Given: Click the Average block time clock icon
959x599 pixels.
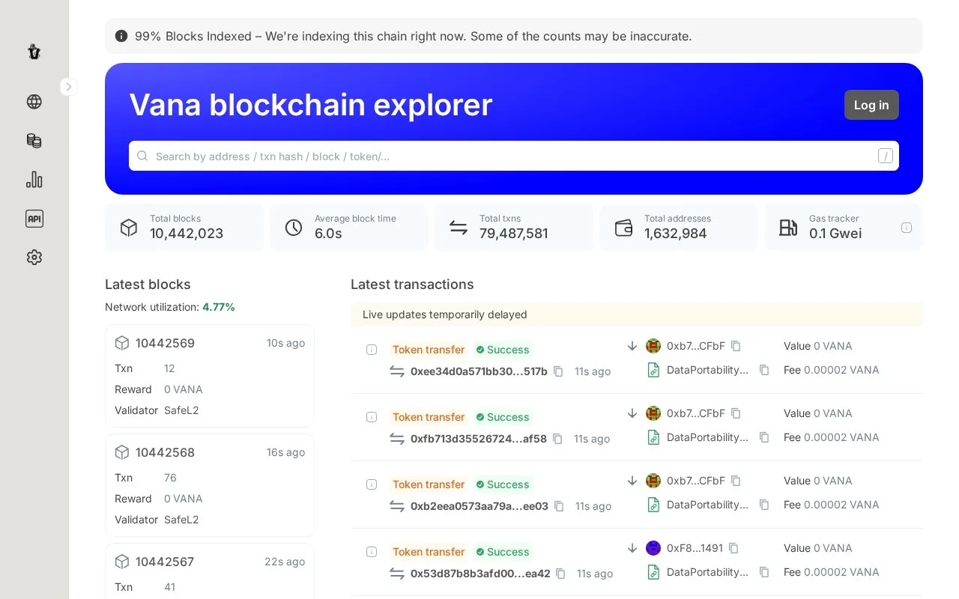Looking at the screenshot, I should point(294,228).
